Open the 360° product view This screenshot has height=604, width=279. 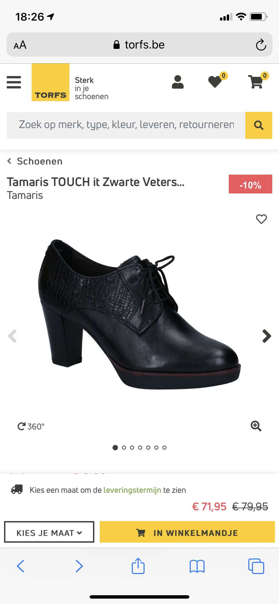point(31,426)
